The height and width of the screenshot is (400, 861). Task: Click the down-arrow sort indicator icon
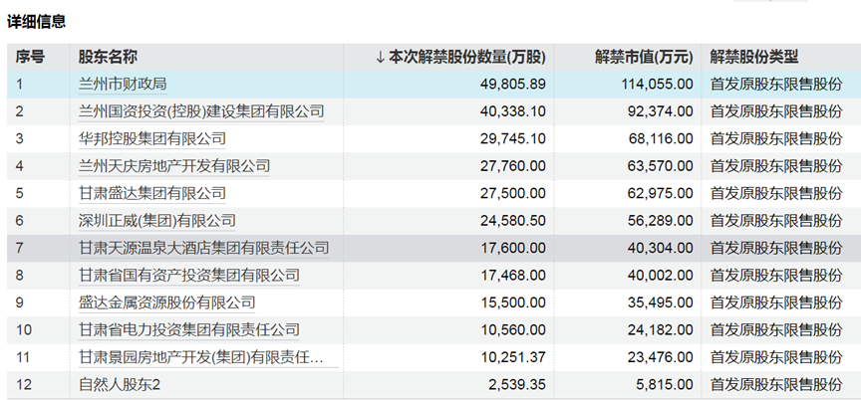coord(380,57)
